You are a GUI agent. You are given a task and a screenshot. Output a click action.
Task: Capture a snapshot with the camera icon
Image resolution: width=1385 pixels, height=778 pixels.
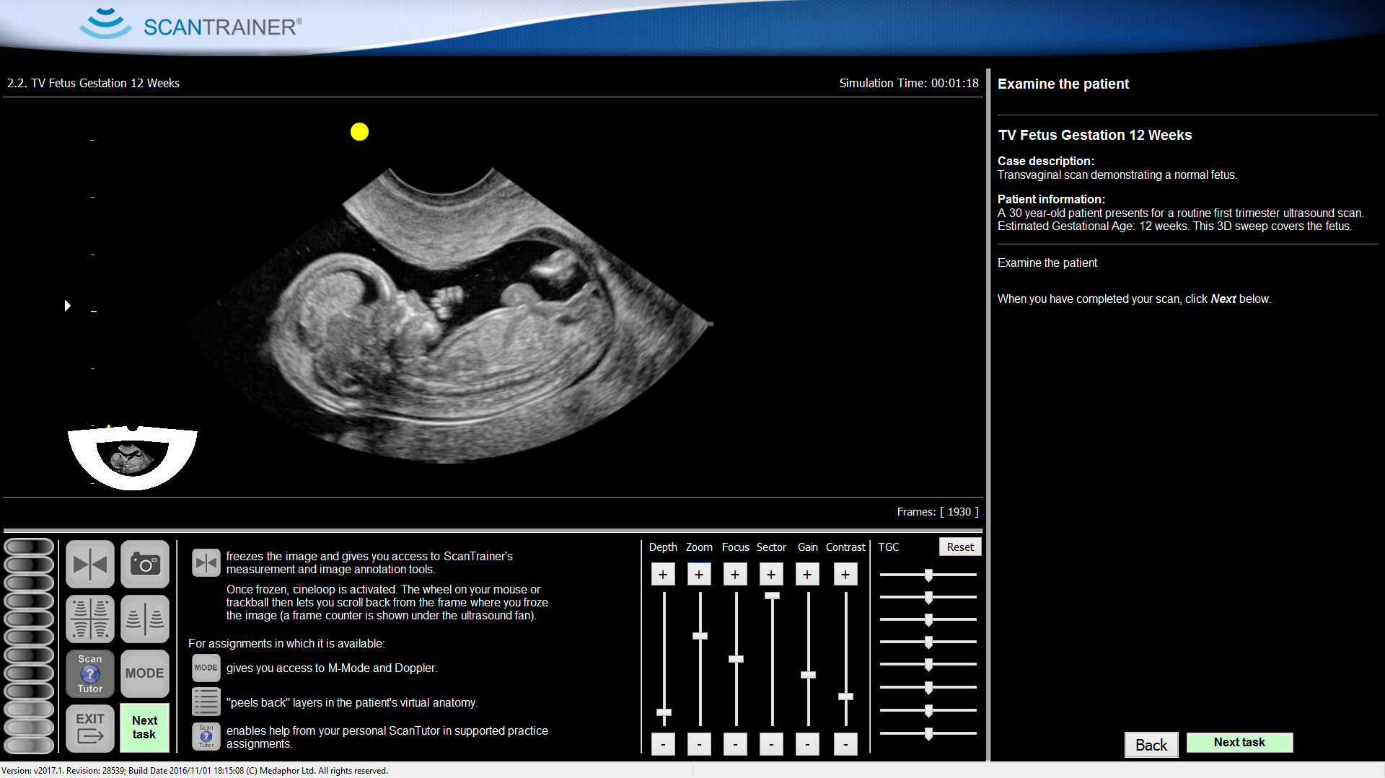145,564
